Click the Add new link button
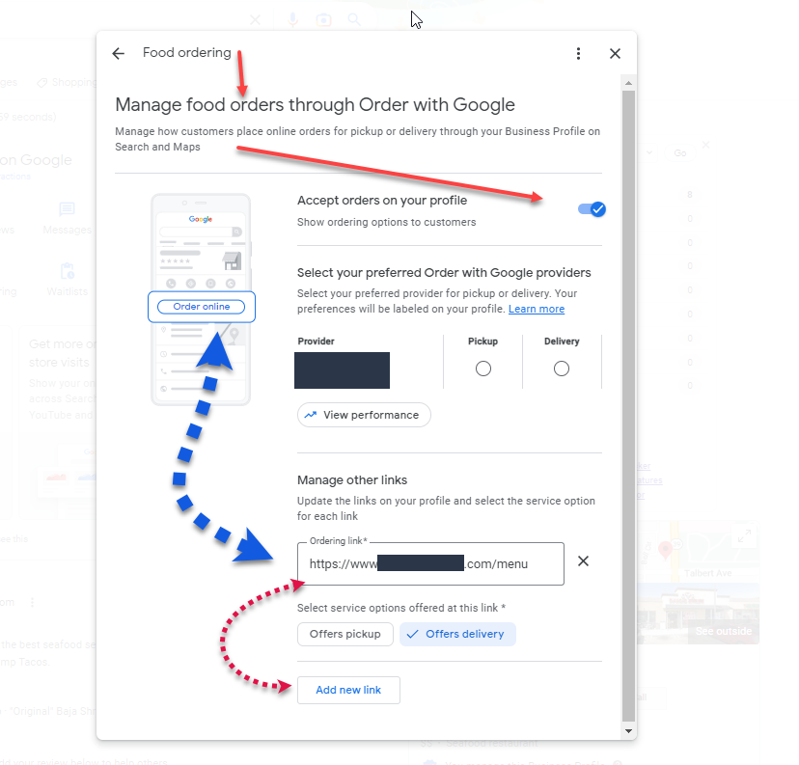Image resolution: width=799 pixels, height=765 pixels. point(348,690)
